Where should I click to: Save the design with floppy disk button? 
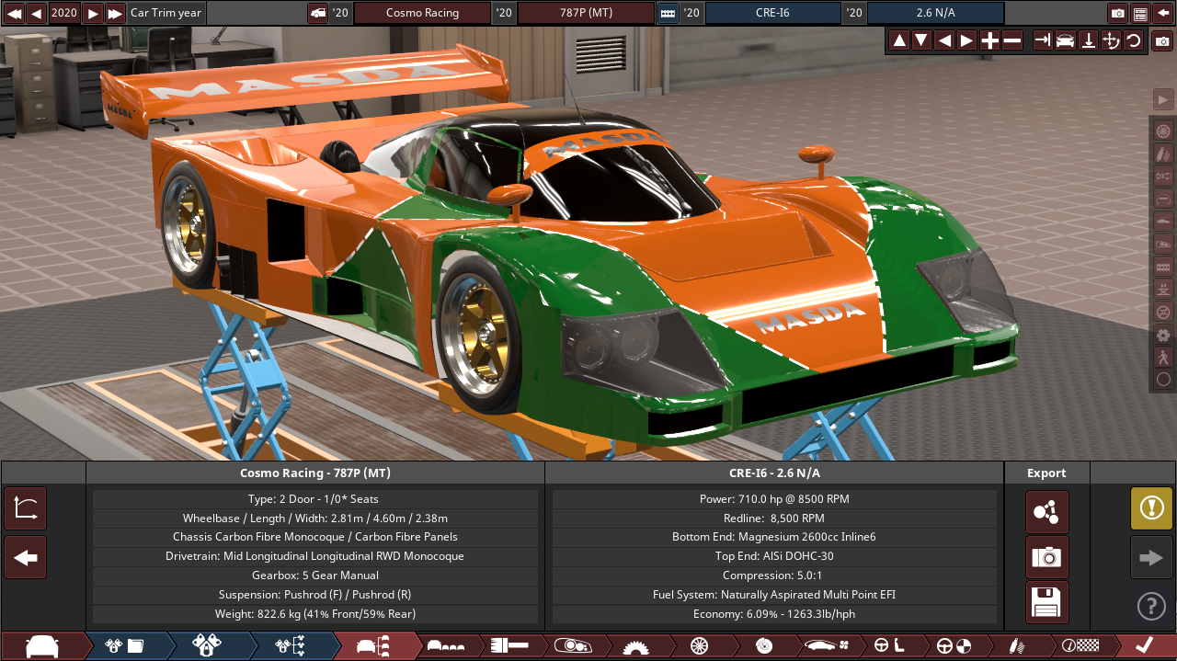(1047, 602)
